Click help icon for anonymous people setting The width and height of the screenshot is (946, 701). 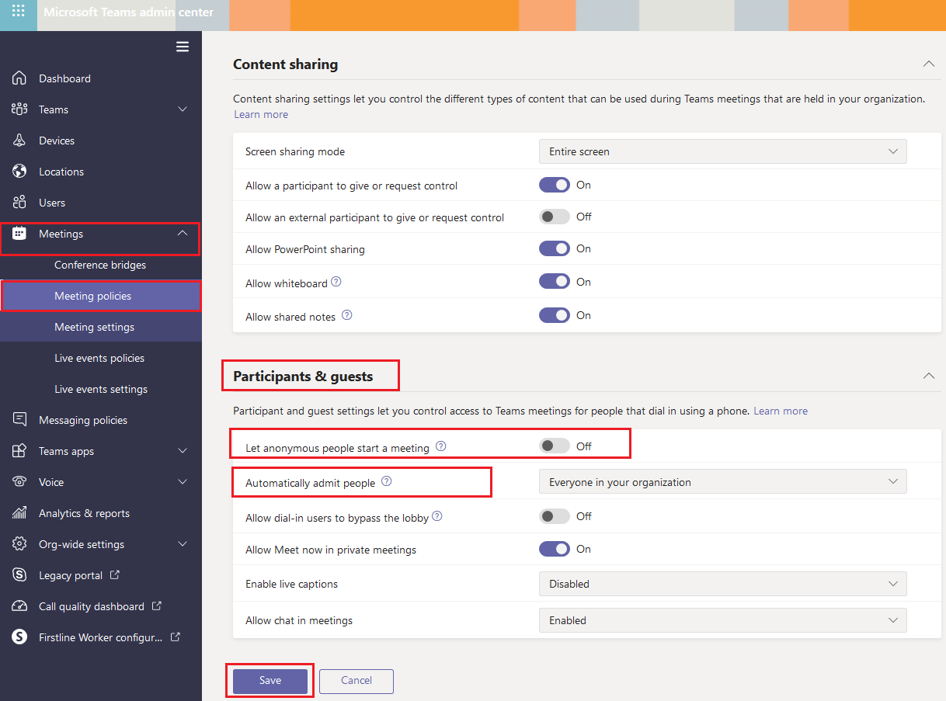441,446
